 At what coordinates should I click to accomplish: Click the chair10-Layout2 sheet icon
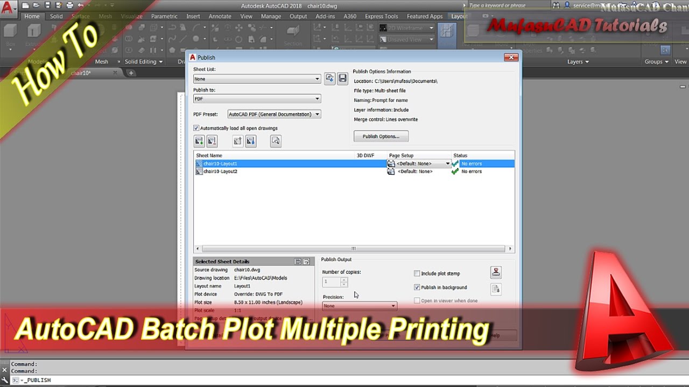(199, 171)
